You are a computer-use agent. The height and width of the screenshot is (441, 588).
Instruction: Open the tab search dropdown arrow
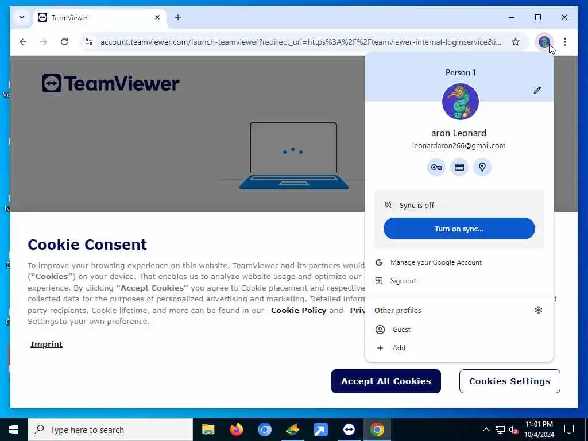pos(22,17)
